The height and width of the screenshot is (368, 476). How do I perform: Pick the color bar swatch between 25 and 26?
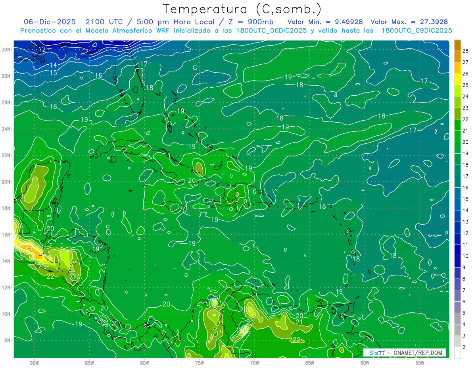click(457, 79)
